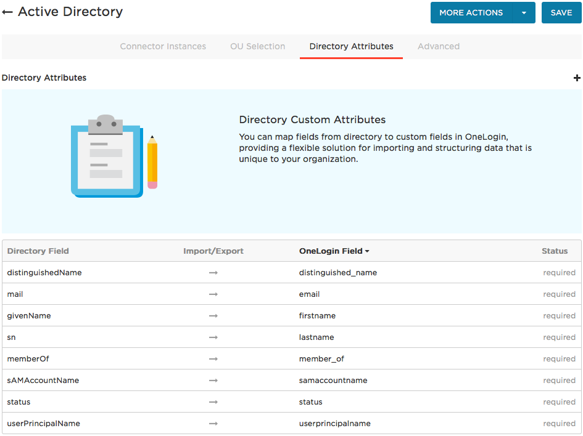Viewport: 583px width, 436px height.
Task: Click required status in mail row
Action: (x=559, y=294)
